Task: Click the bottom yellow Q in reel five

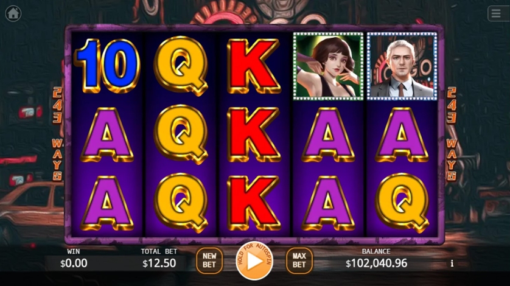Action: (x=402, y=203)
